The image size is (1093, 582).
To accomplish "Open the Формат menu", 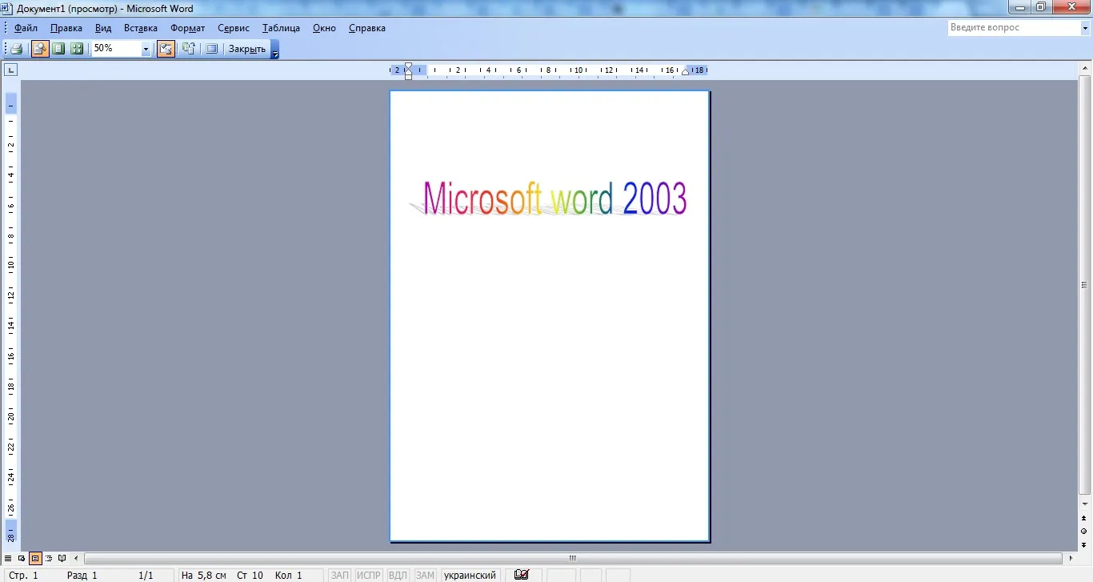I will 188,28.
